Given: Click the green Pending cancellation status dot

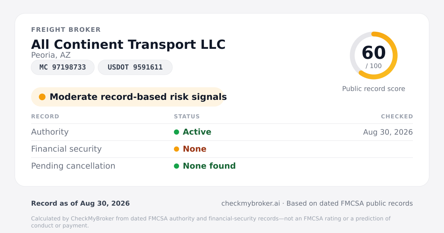Looking at the screenshot, I should [x=176, y=166].
